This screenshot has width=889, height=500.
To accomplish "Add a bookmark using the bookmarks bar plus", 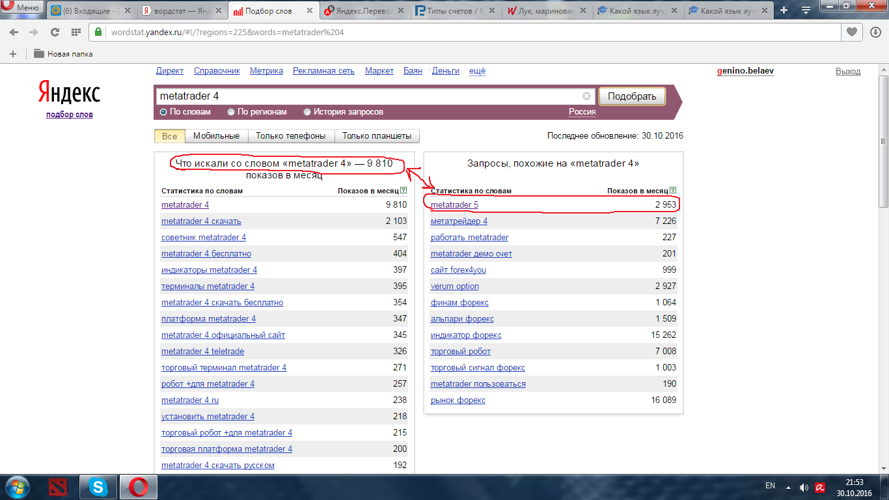I will pyautogui.click(x=13, y=54).
